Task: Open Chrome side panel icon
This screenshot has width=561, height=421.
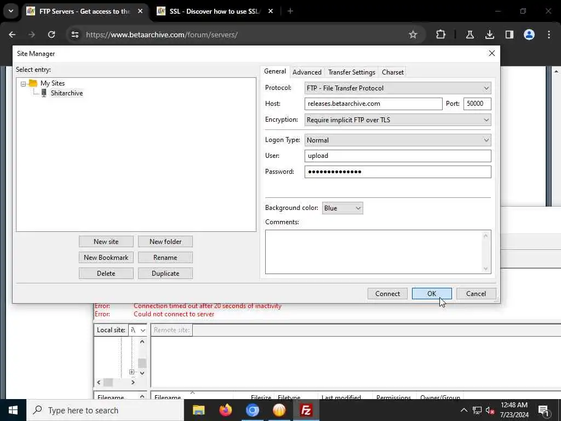Action: click(509, 35)
